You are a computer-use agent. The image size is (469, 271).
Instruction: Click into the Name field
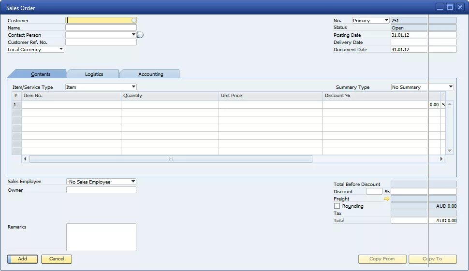coord(101,28)
